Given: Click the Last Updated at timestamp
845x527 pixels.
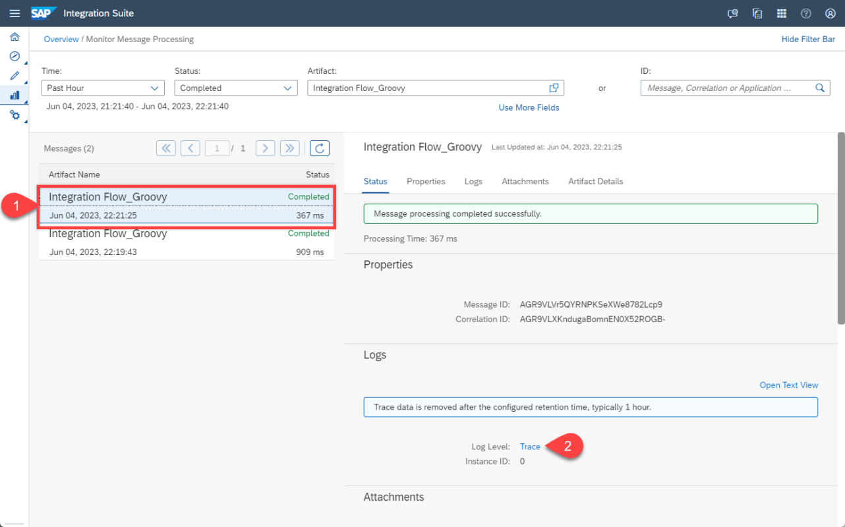Looking at the screenshot, I should click(557, 147).
